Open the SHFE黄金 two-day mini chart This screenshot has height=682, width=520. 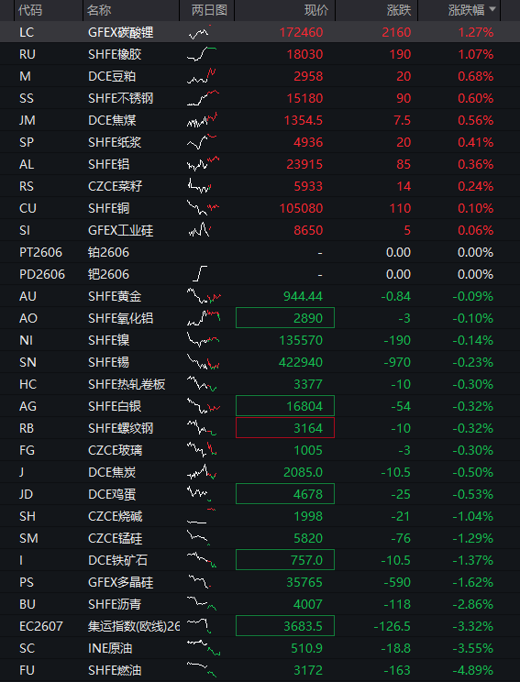coord(205,296)
